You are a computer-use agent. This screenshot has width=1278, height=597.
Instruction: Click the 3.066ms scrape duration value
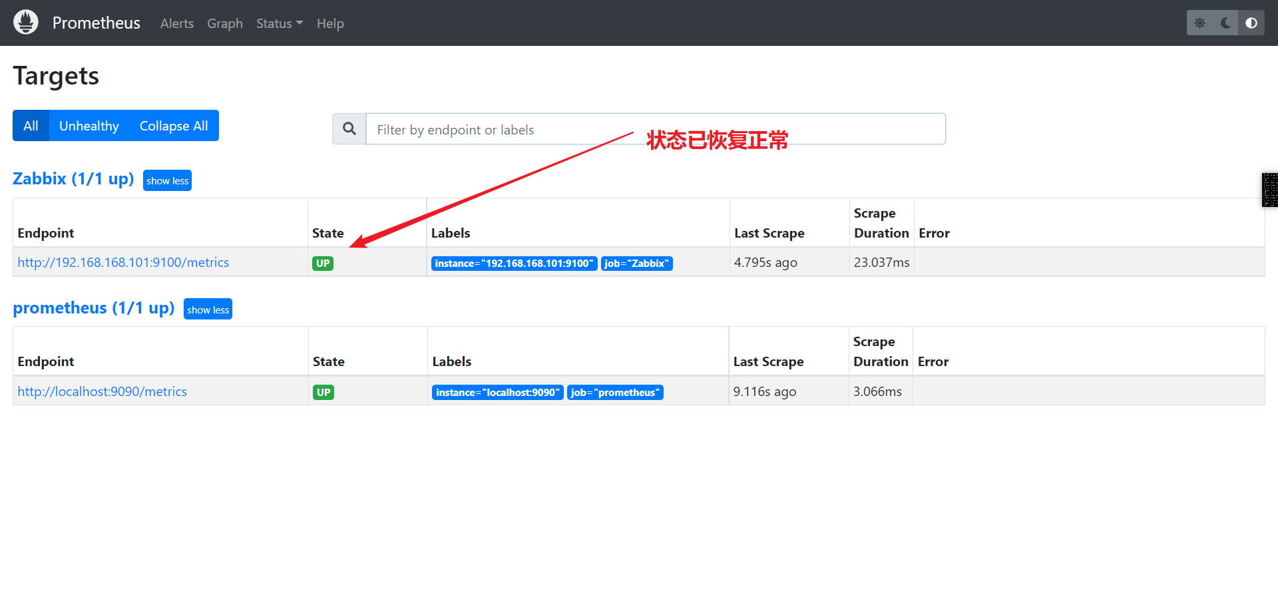pyautogui.click(x=877, y=391)
